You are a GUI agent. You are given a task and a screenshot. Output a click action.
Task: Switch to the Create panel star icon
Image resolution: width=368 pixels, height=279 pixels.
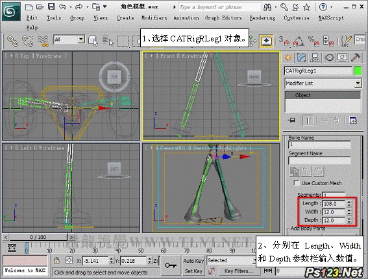click(288, 58)
